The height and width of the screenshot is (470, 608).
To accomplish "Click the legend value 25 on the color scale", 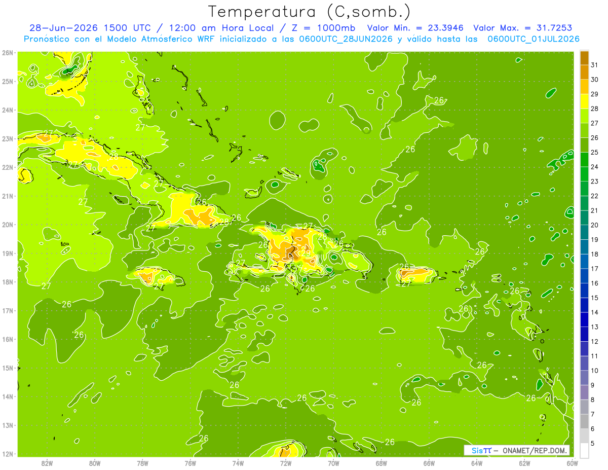I will pyautogui.click(x=594, y=153).
